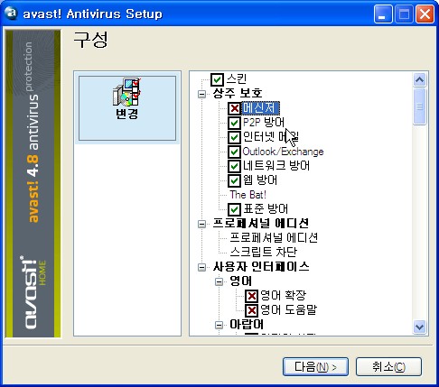Enable the 영어 확장 checkbox
This screenshot has width=439, height=387.
click(x=251, y=296)
